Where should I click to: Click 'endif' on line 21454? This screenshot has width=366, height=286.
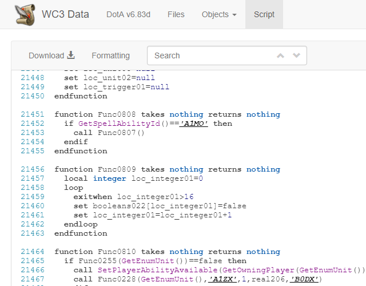click(76, 142)
